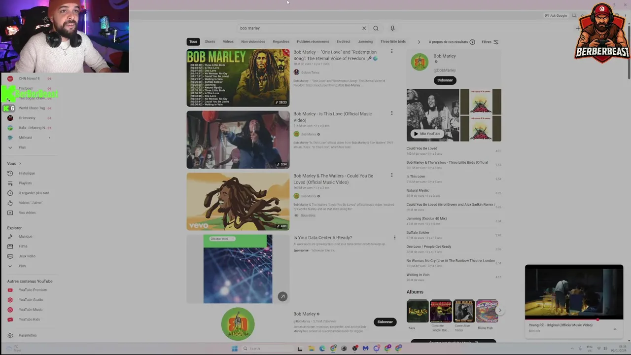Open the Is This Love video thumbnail
Image resolution: width=631 pixels, height=355 pixels.
point(238,140)
